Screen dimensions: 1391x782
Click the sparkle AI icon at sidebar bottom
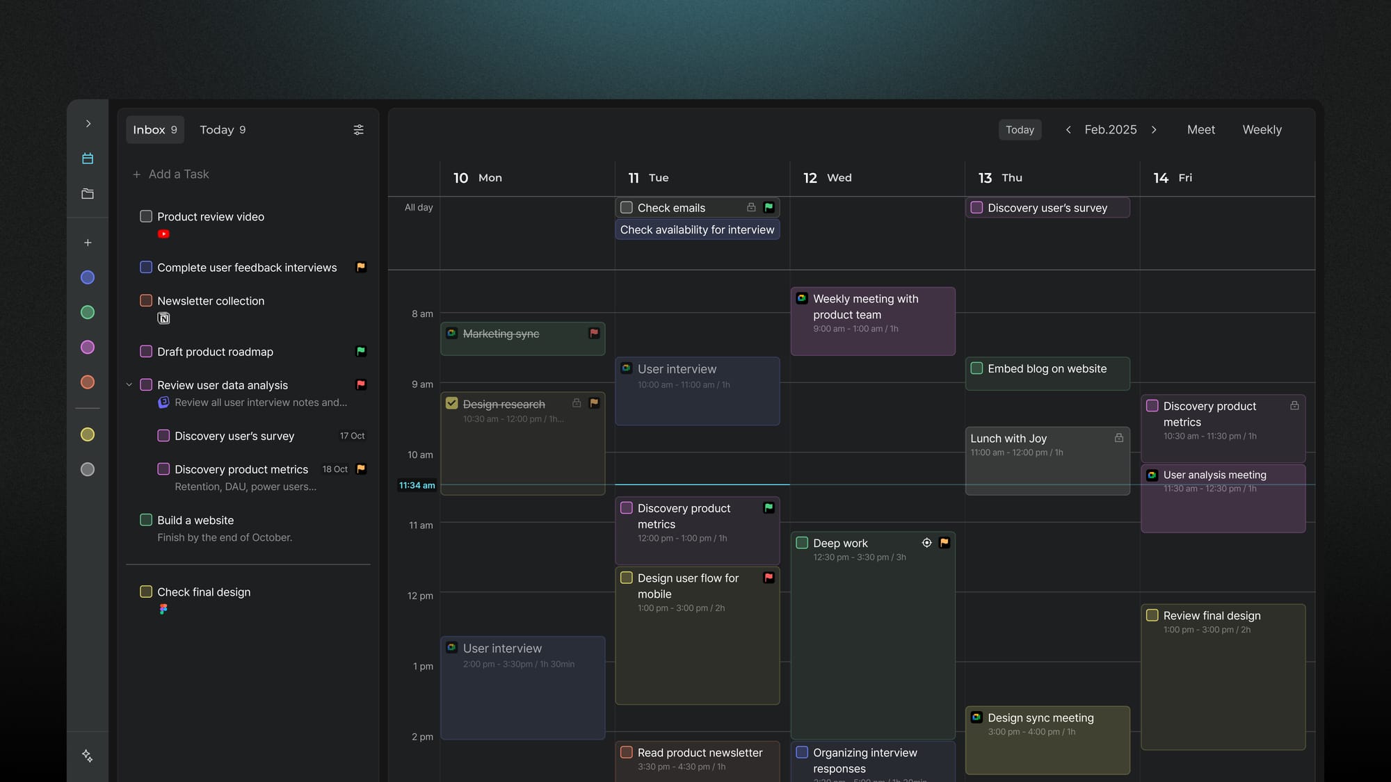click(x=88, y=756)
